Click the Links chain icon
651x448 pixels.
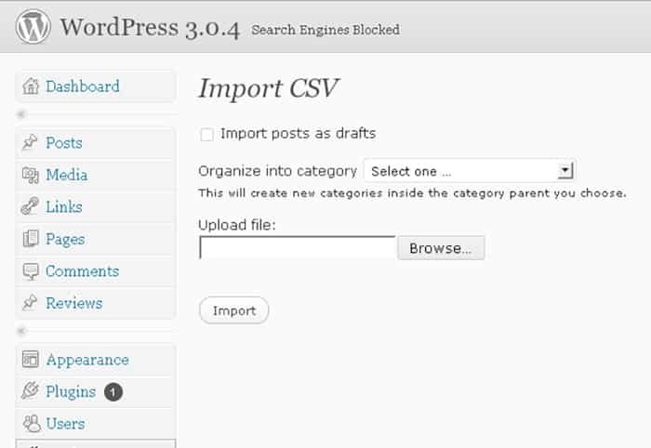(30, 206)
